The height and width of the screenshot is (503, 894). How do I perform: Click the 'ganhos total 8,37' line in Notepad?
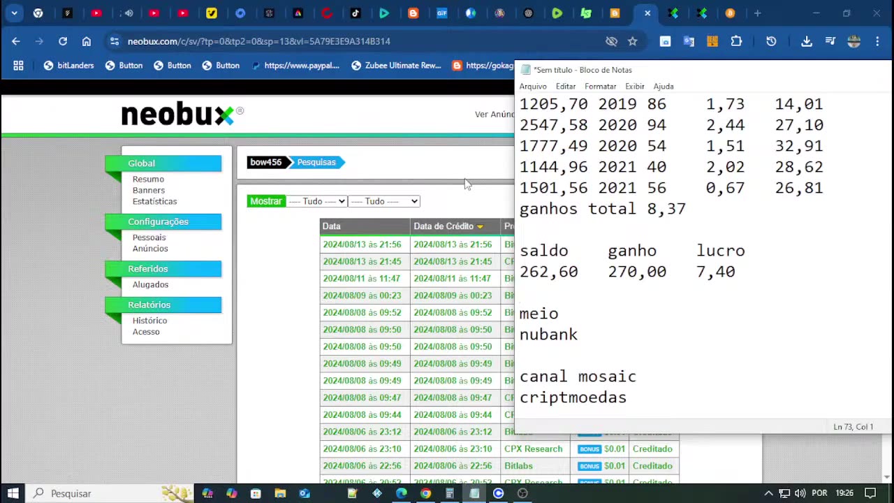point(603,209)
